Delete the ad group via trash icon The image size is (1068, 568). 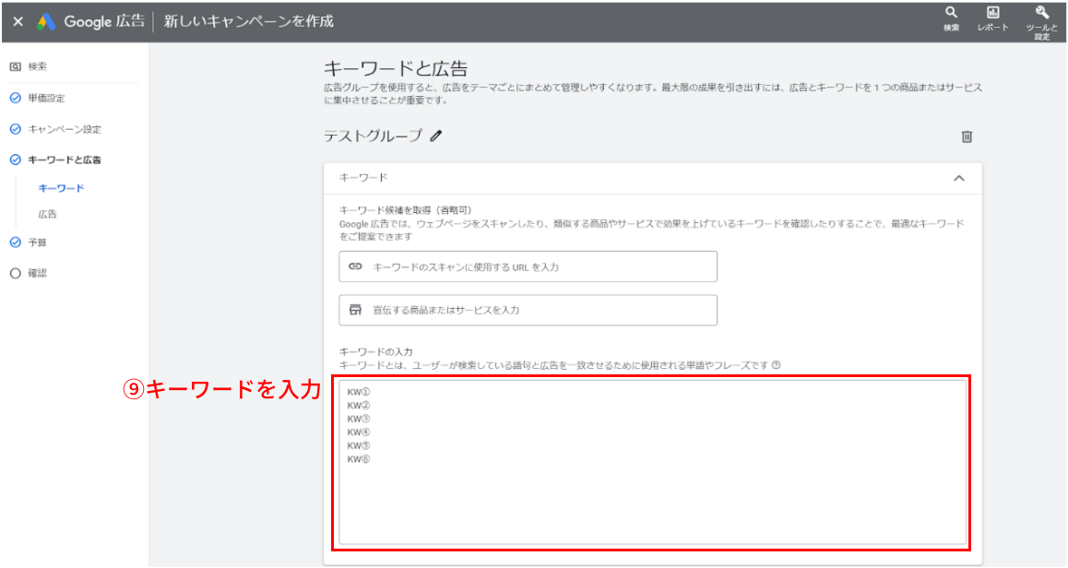(x=967, y=136)
